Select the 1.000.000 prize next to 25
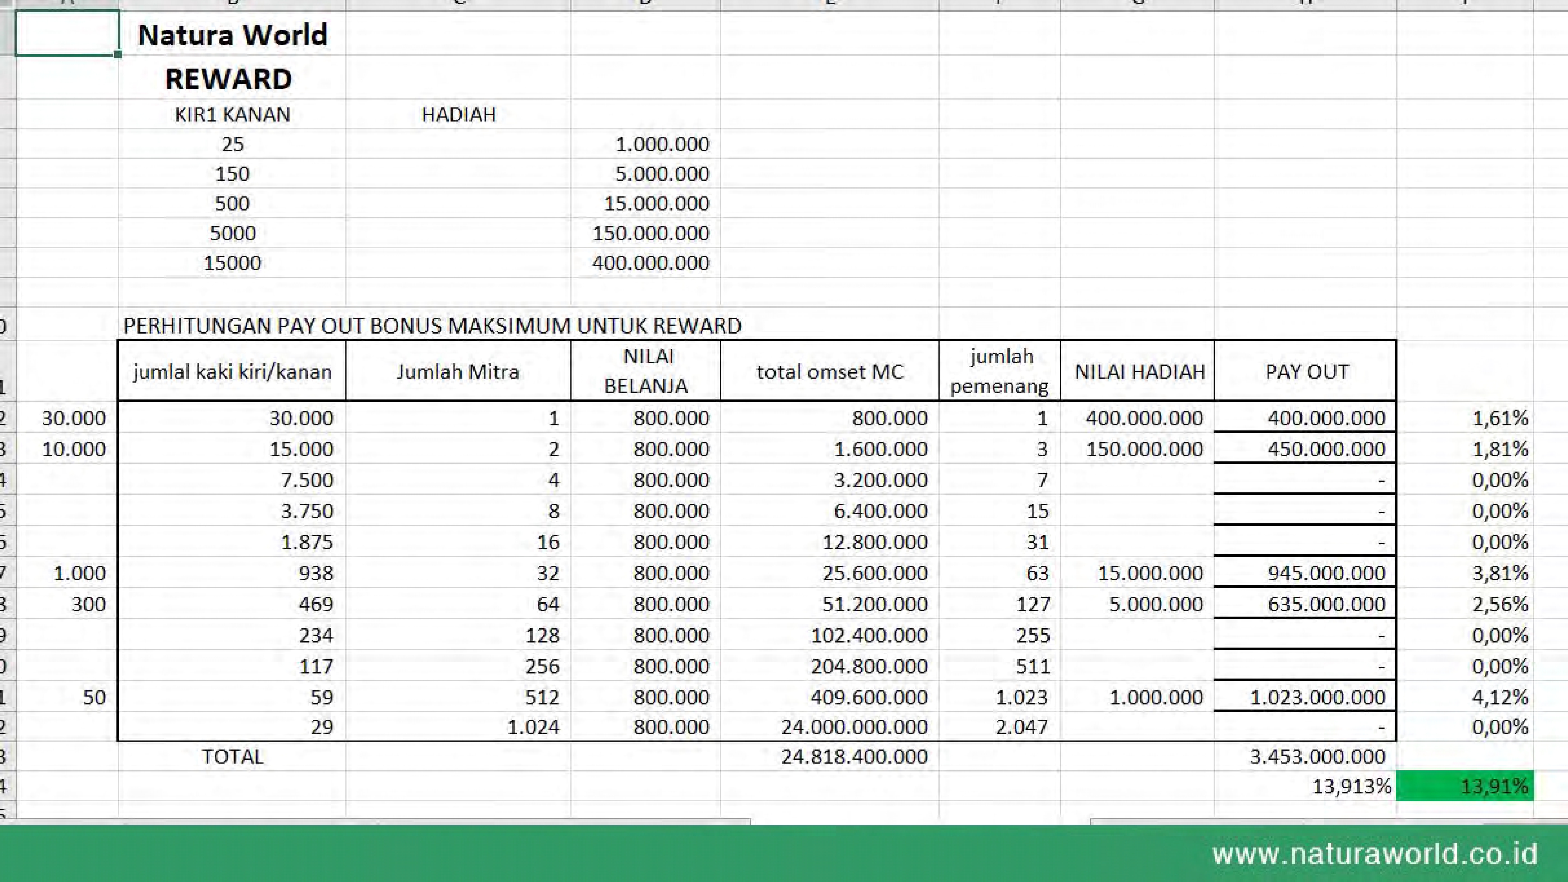Screen dimensions: 1568x882 point(646,144)
